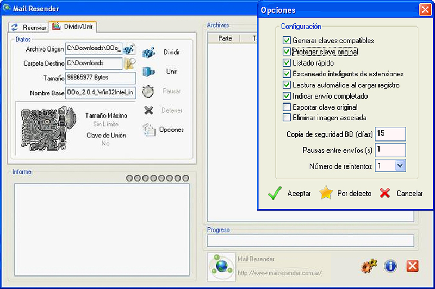Click the red Cancelar X icon
Viewport: 435px width, 289px height.
pyautogui.click(x=385, y=193)
